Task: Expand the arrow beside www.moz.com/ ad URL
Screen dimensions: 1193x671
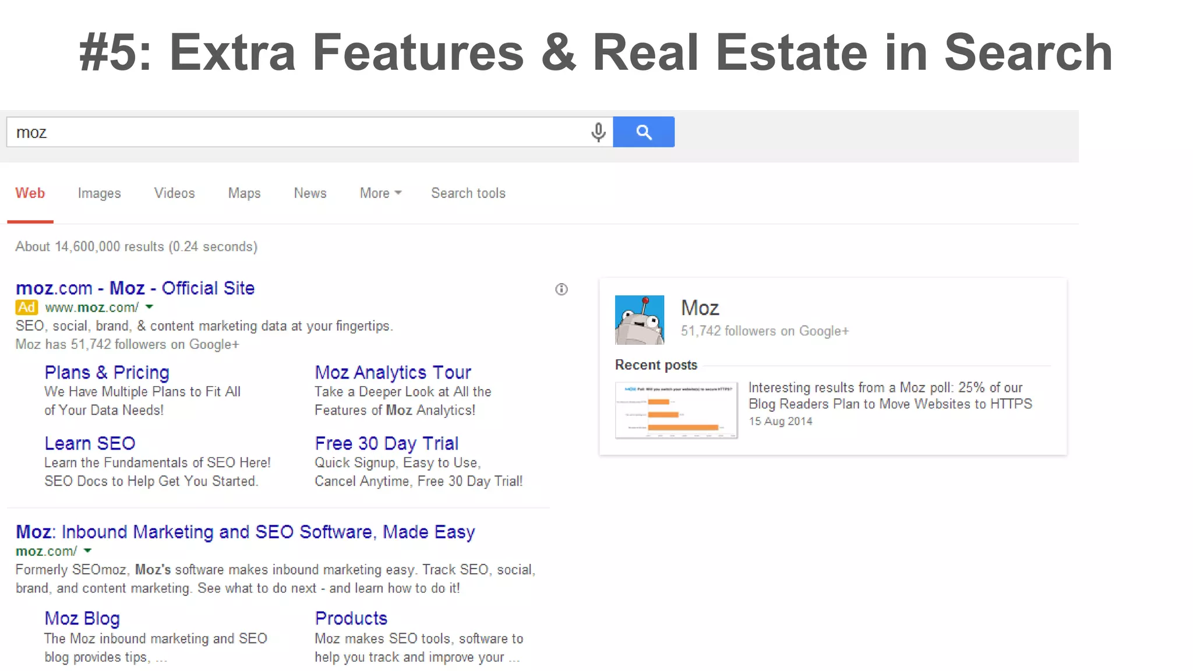Action: (x=150, y=307)
